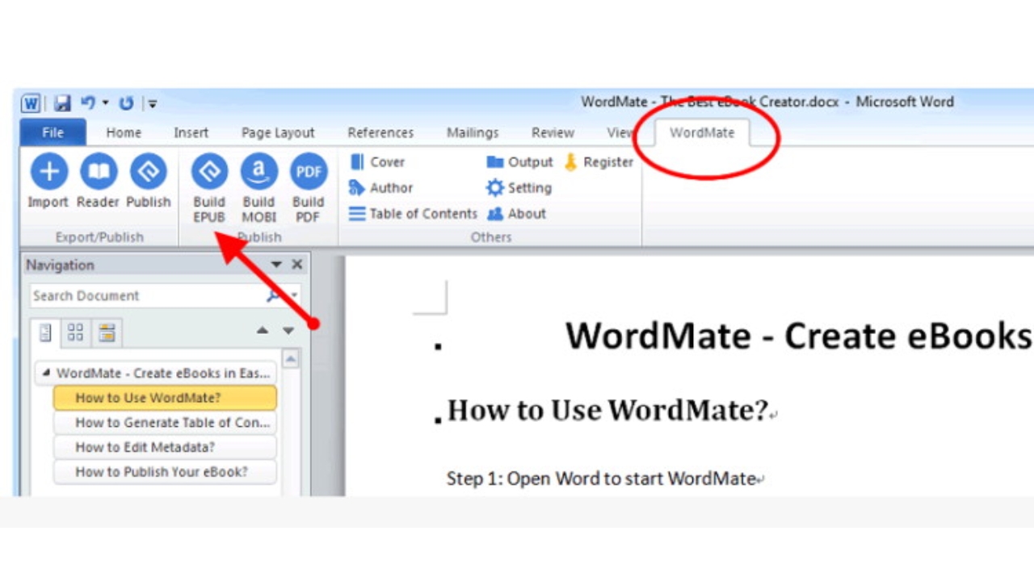
Task: Switch to the Page Layout tab
Action: [278, 133]
